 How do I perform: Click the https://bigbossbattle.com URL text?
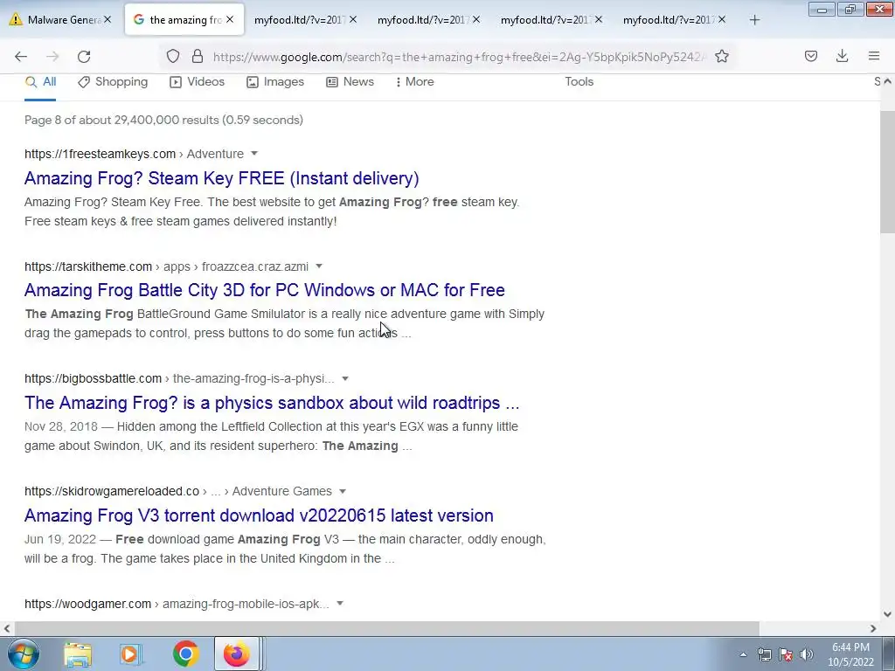(x=93, y=379)
